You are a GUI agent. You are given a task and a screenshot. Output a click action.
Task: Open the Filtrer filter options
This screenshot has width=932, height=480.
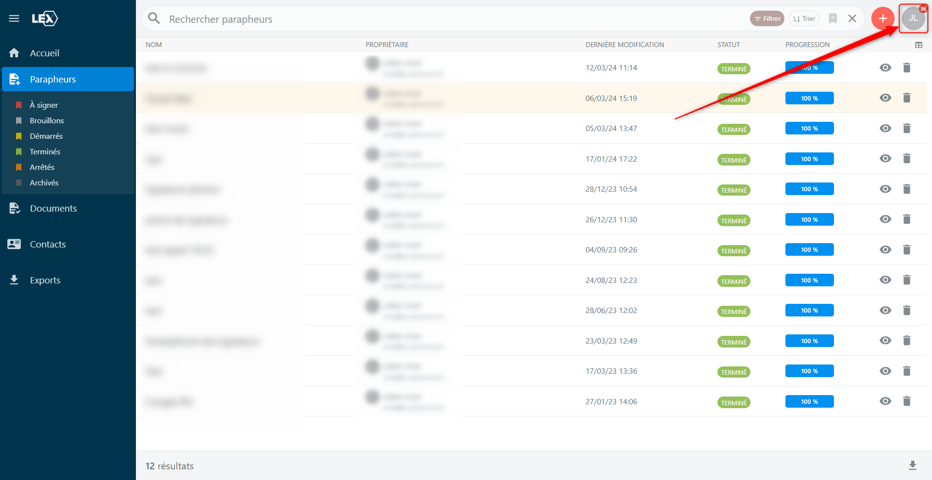coord(767,19)
